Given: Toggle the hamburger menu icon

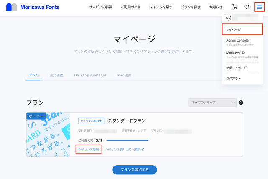Looking at the screenshot, I should pyautogui.click(x=260, y=7).
